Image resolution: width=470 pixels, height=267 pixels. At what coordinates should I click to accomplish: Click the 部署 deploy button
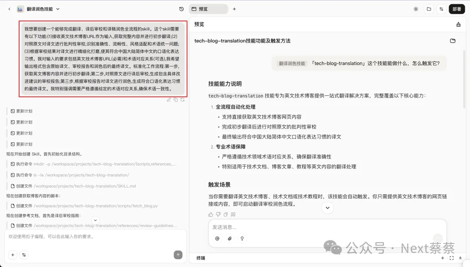click(x=456, y=9)
